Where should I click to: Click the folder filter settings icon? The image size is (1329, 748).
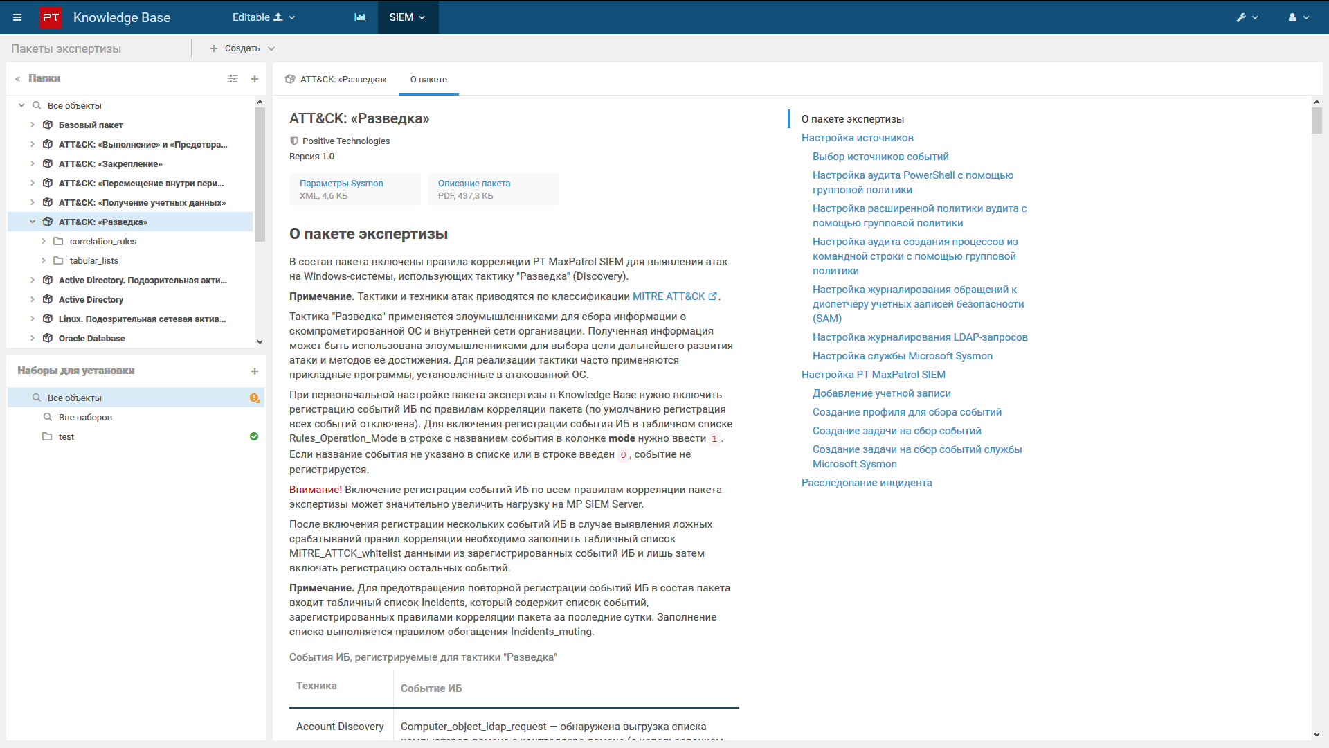point(233,79)
